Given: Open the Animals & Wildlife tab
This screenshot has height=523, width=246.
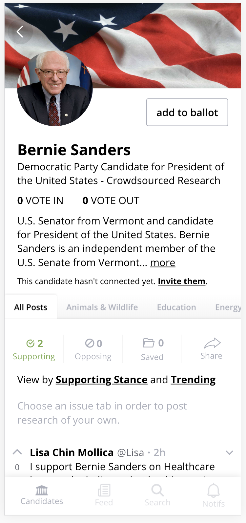Looking at the screenshot, I should tap(102, 307).
